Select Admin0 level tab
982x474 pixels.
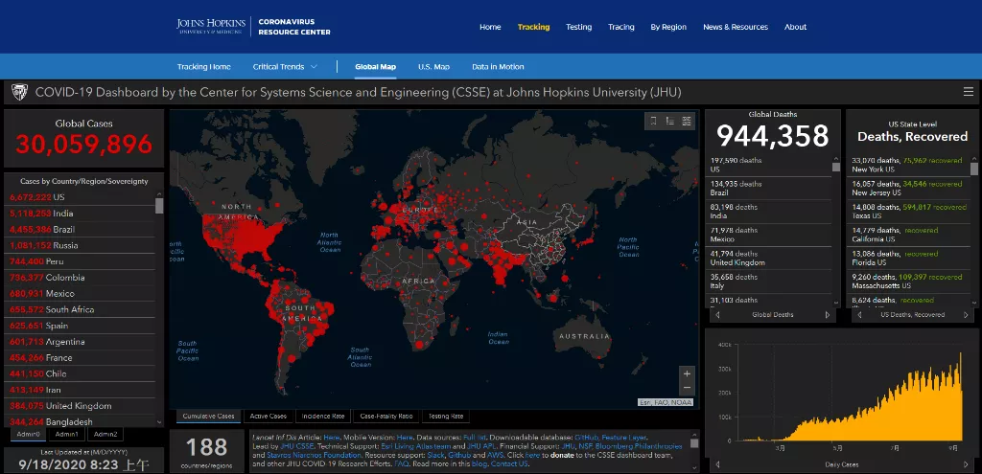click(x=28, y=434)
